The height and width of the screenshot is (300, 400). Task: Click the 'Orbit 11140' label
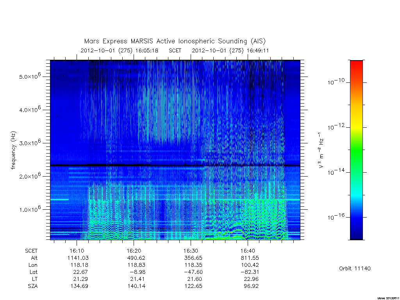coord(355,269)
